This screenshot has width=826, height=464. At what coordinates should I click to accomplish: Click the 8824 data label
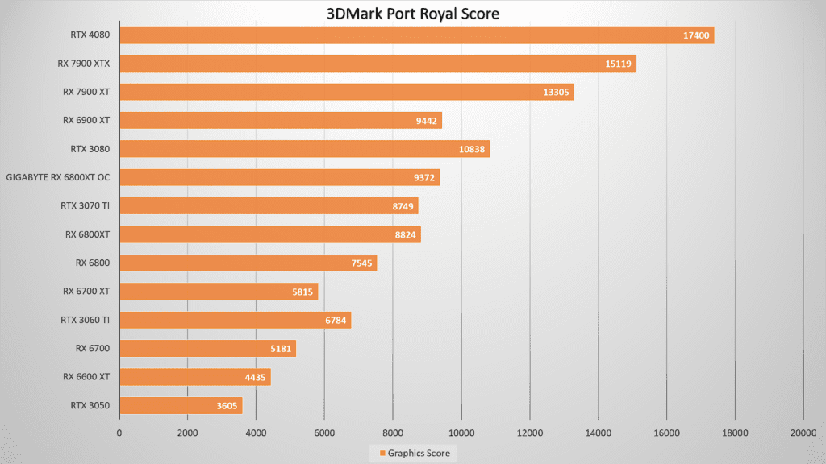click(x=405, y=234)
